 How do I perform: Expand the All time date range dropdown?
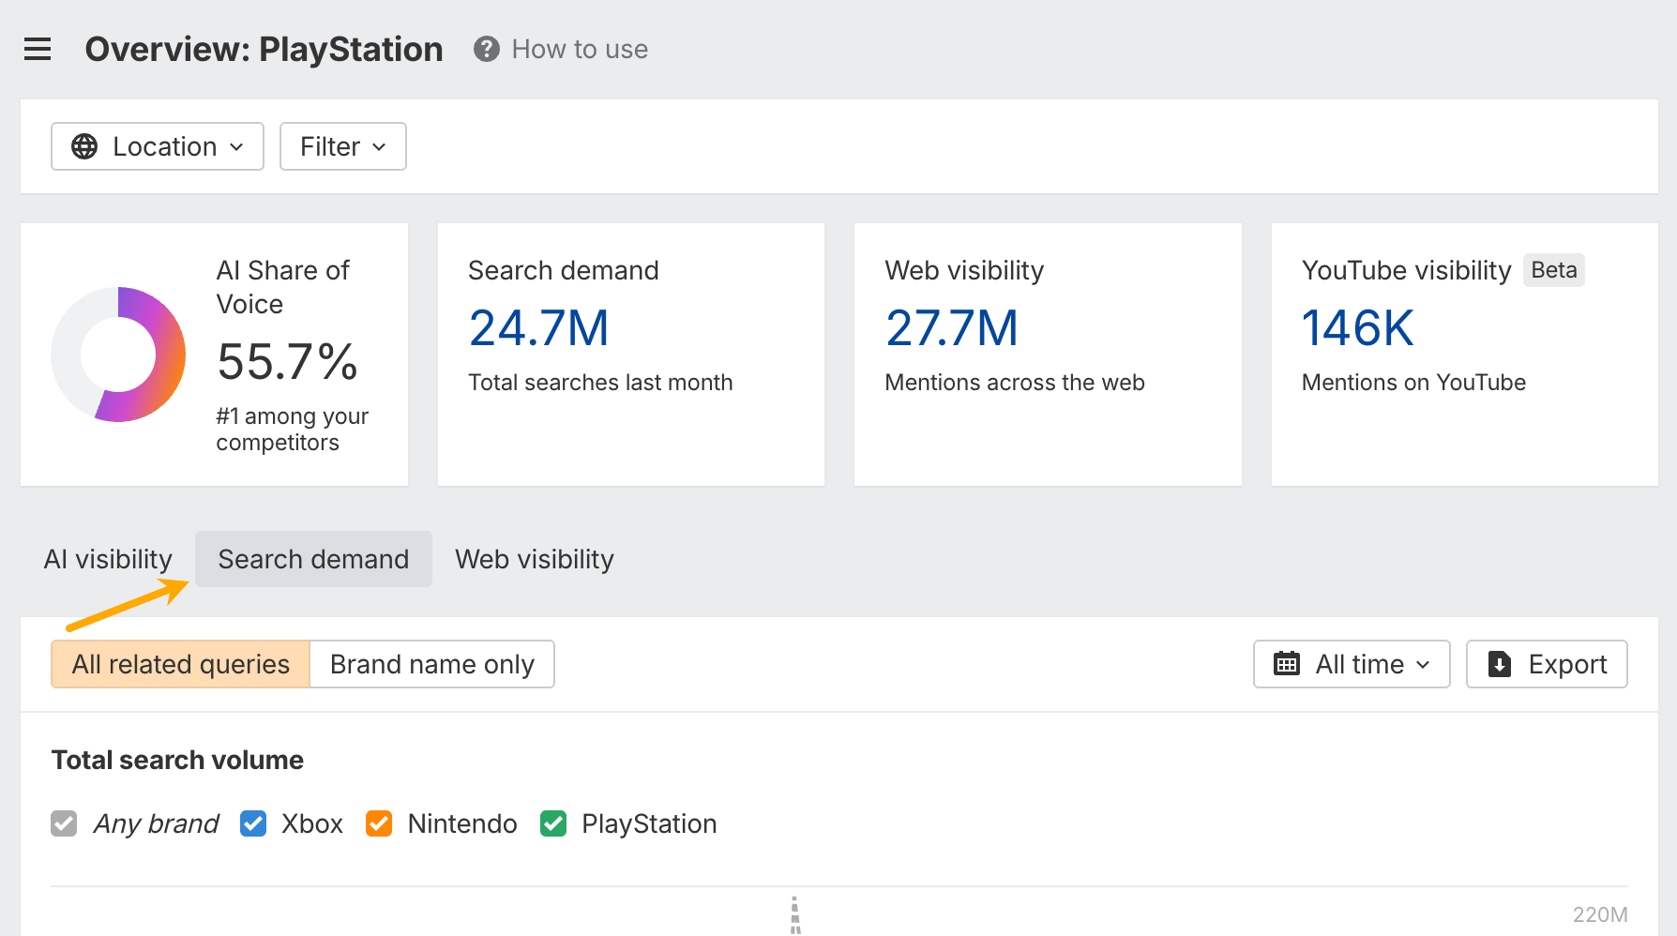1352,664
